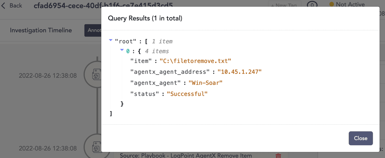
Task: Click the lower timeline event file icon
Action: [x=96, y=148]
